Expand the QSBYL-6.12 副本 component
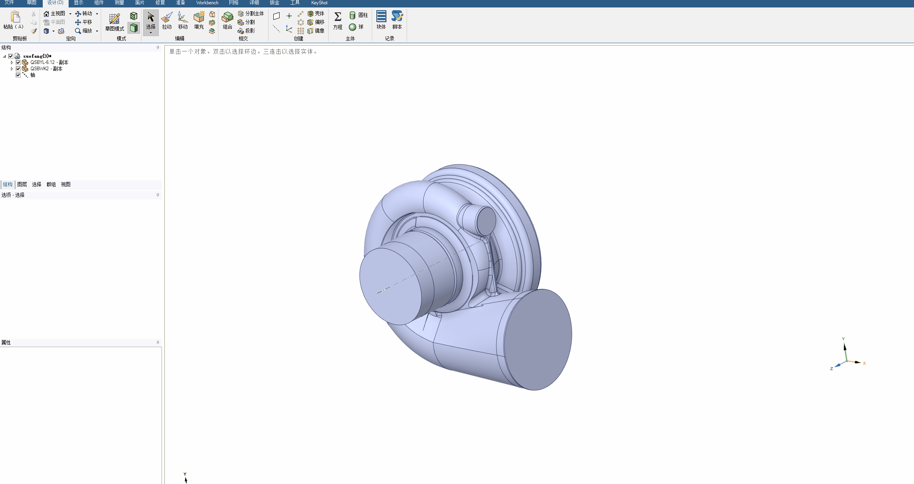 pos(12,62)
